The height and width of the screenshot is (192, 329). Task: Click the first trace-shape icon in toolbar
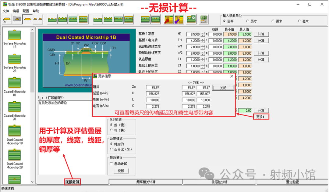coord(6,20)
